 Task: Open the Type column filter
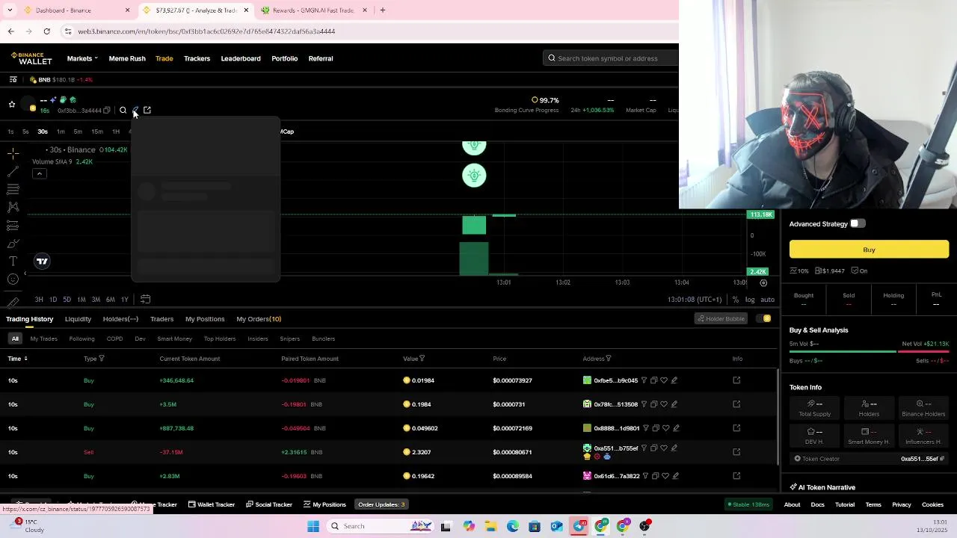click(102, 359)
